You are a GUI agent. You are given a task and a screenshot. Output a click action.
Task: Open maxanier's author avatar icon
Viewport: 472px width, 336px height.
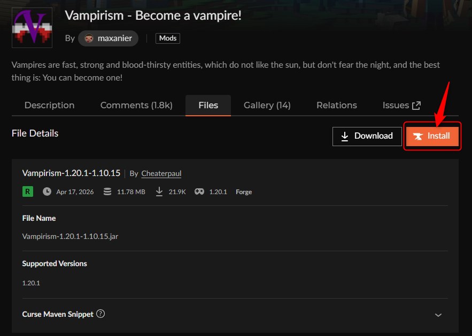[89, 38]
